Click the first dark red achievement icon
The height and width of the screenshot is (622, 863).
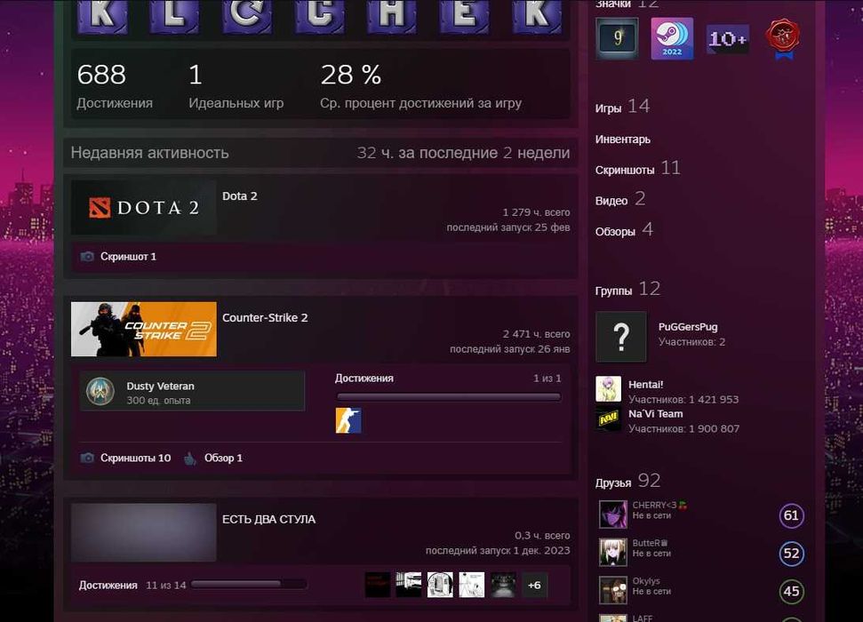[x=378, y=585]
